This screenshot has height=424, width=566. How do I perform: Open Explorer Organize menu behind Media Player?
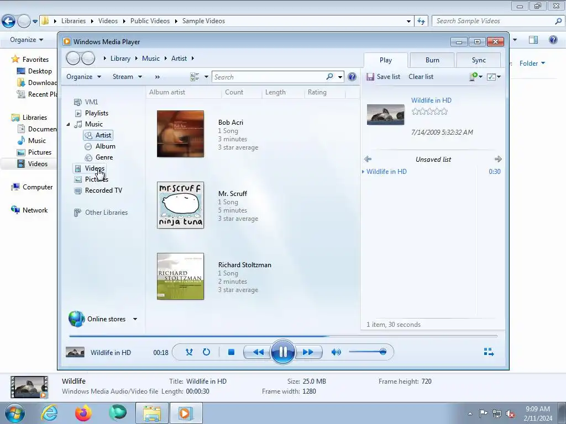(x=27, y=40)
